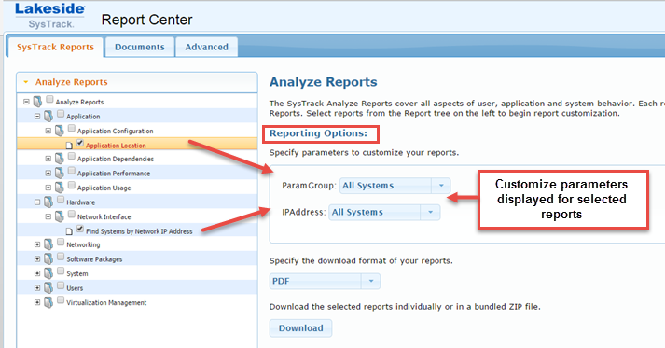Switch to the Advanced tab
Image resolution: width=665 pixels, height=348 pixels.
206,47
